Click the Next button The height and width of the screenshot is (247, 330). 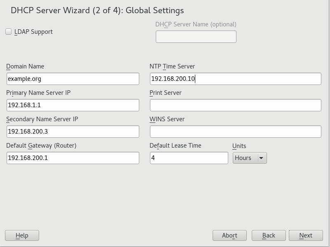click(305, 235)
